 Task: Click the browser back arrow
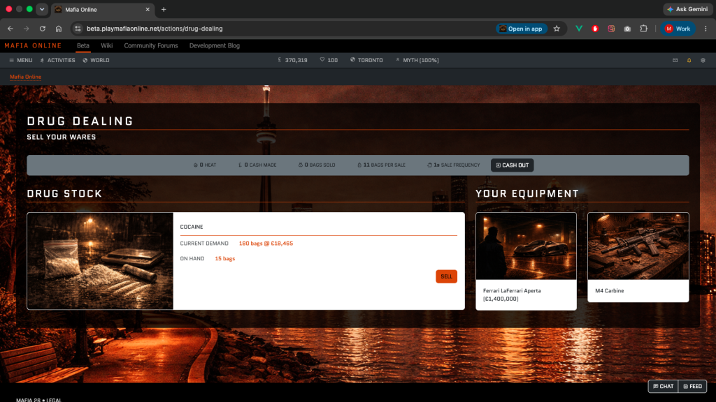pyautogui.click(x=10, y=28)
